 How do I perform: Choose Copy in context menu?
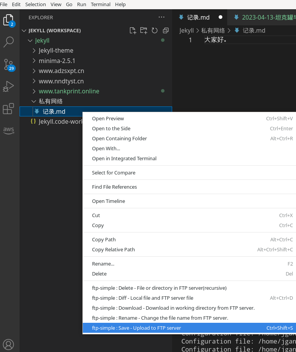(189, 225)
